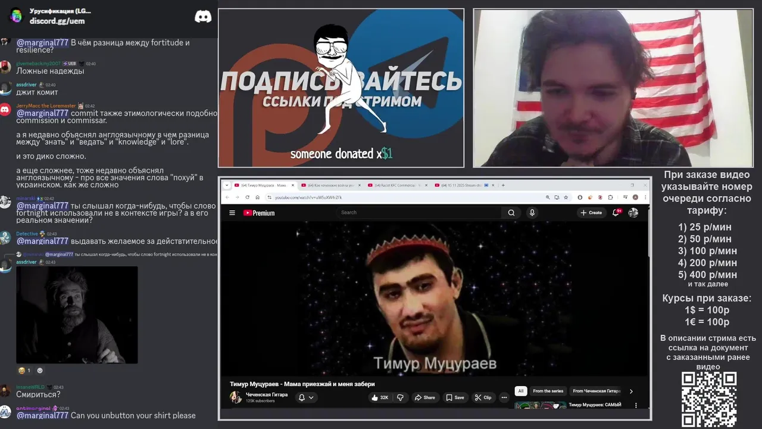Open the browser profile avatar
Viewport: 762px width, 429px height.
[635, 197]
